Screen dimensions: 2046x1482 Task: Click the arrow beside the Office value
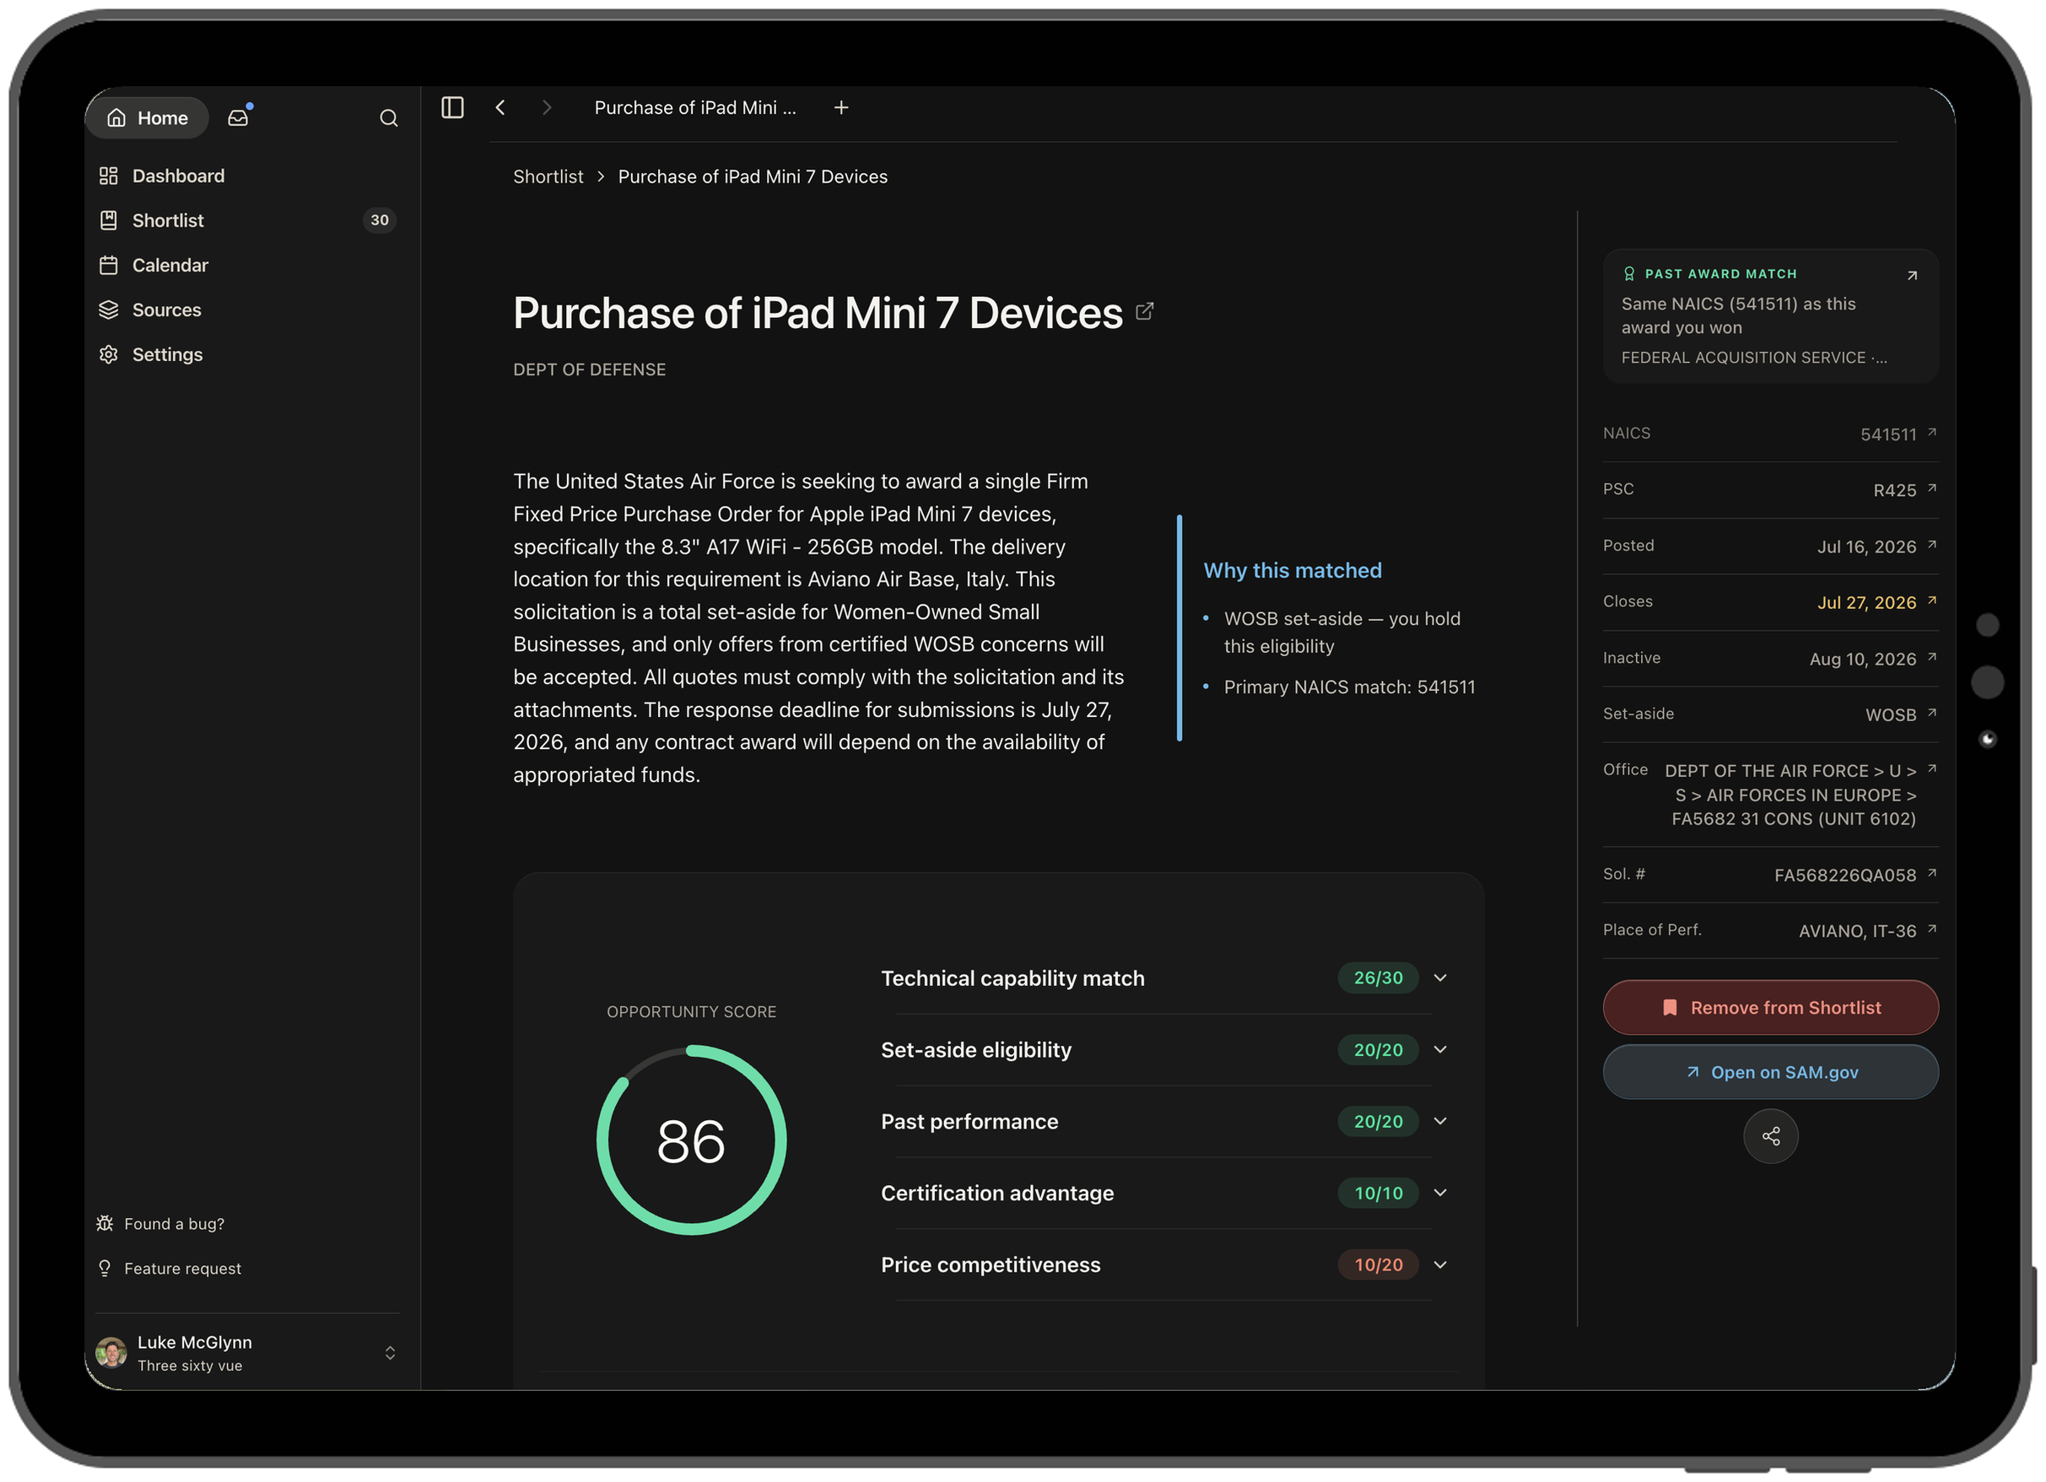point(1931,768)
